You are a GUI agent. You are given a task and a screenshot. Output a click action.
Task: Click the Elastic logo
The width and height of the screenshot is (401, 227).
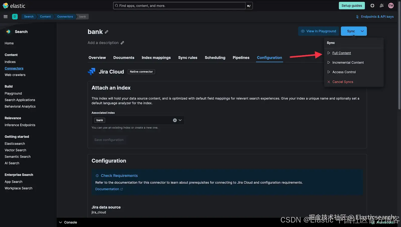[x=14, y=6]
